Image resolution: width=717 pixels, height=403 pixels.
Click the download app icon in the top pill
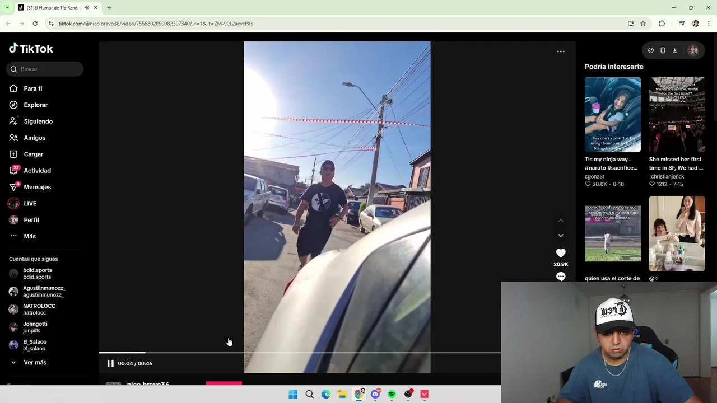(x=674, y=50)
